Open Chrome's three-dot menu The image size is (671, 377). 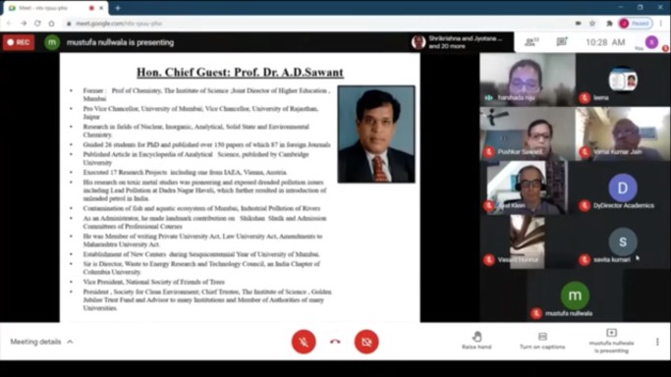(x=661, y=24)
